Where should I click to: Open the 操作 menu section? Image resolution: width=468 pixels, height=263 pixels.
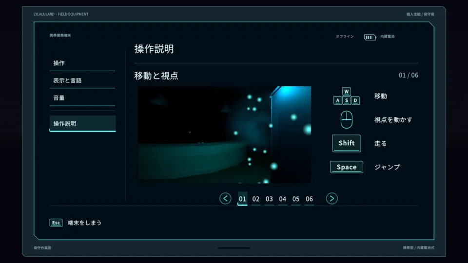click(x=82, y=63)
